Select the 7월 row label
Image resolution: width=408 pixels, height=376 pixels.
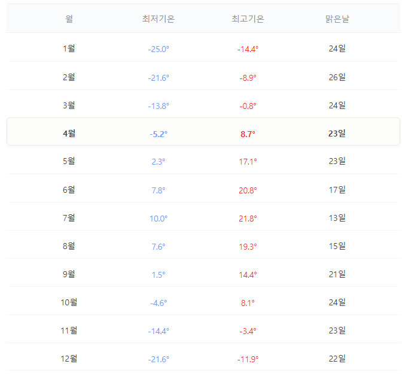(x=69, y=218)
